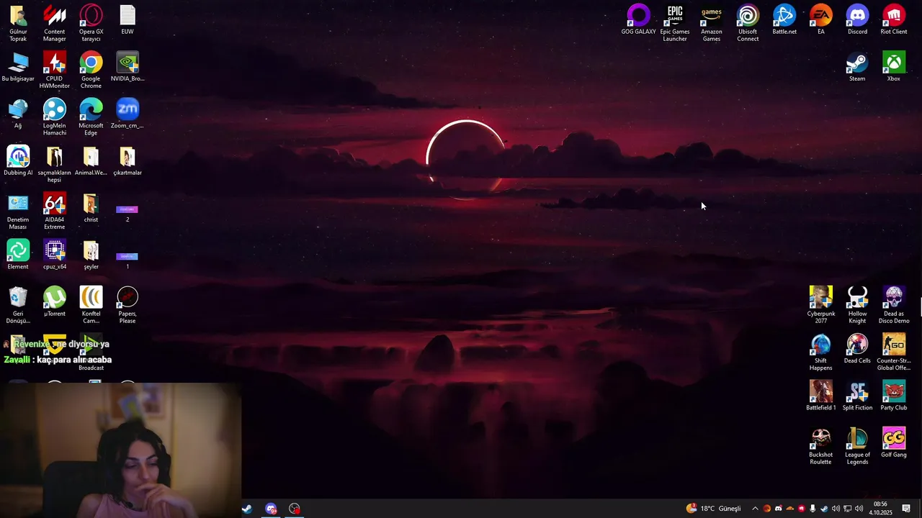The width and height of the screenshot is (922, 518).
Task: Launch League of Legends
Action: (x=857, y=446)
